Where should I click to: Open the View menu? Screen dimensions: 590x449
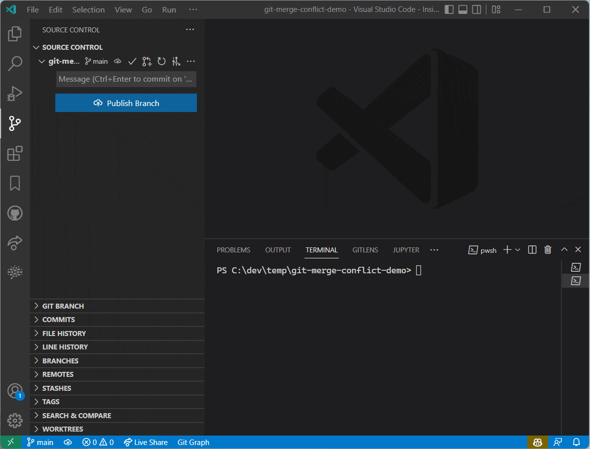[123, 9]
